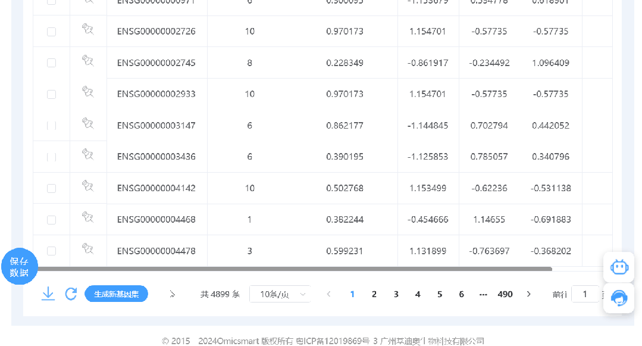
Task: Go to page 2 in pagination
Action: point(374,294)
